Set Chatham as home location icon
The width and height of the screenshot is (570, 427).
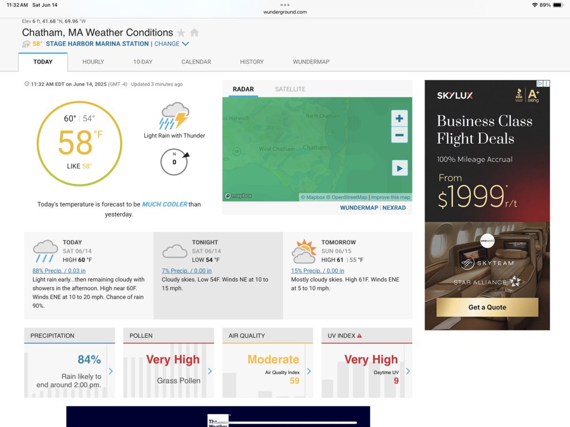click(194, 33)
